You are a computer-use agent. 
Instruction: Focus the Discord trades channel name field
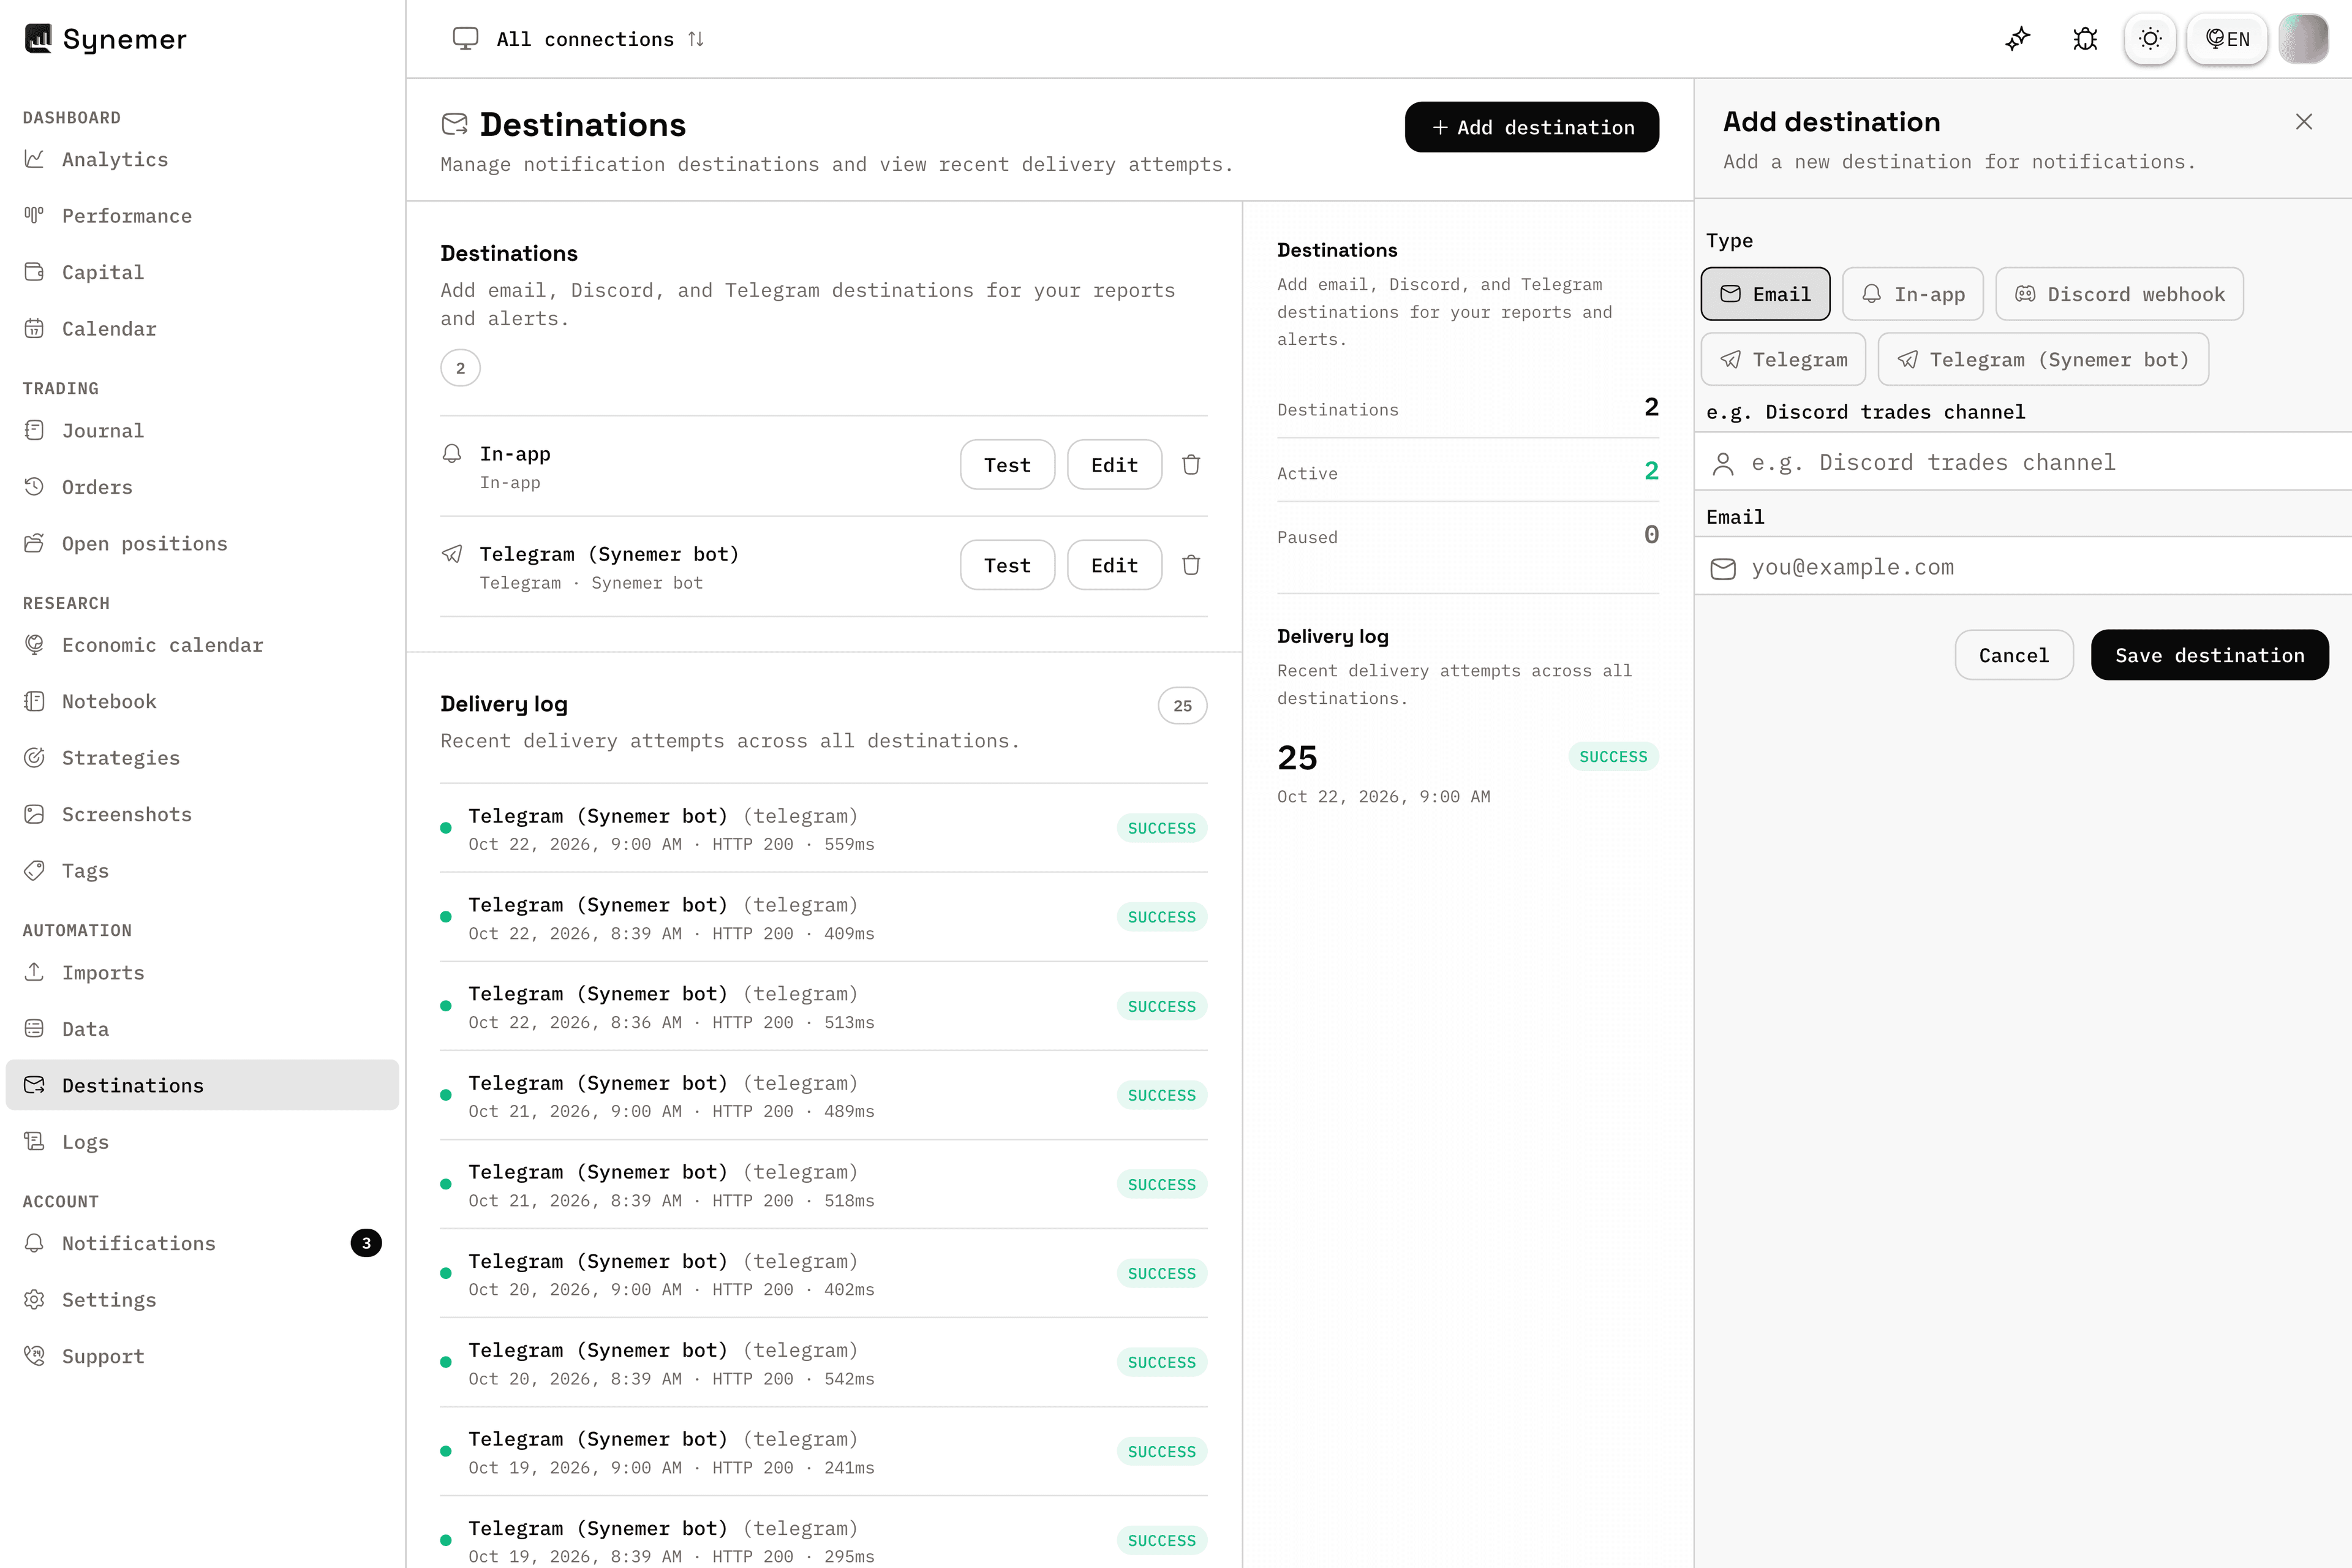pyautogui.click(x=2022, y=462)
